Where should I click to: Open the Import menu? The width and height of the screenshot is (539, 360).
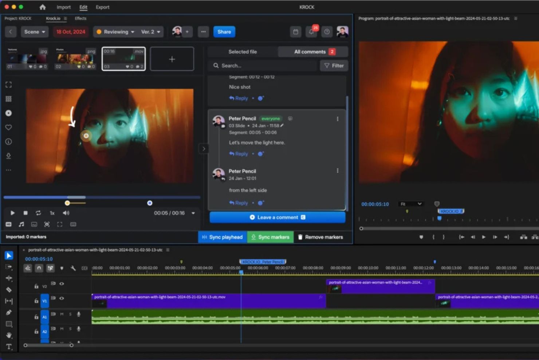point(63,7)
